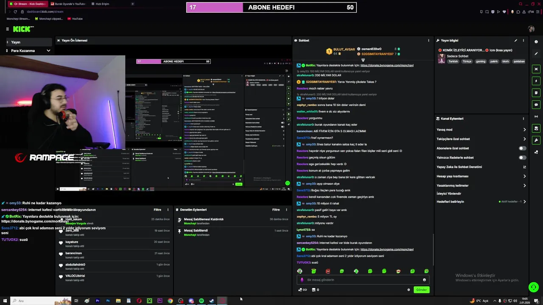Click the stream preview video

(174, 125)
